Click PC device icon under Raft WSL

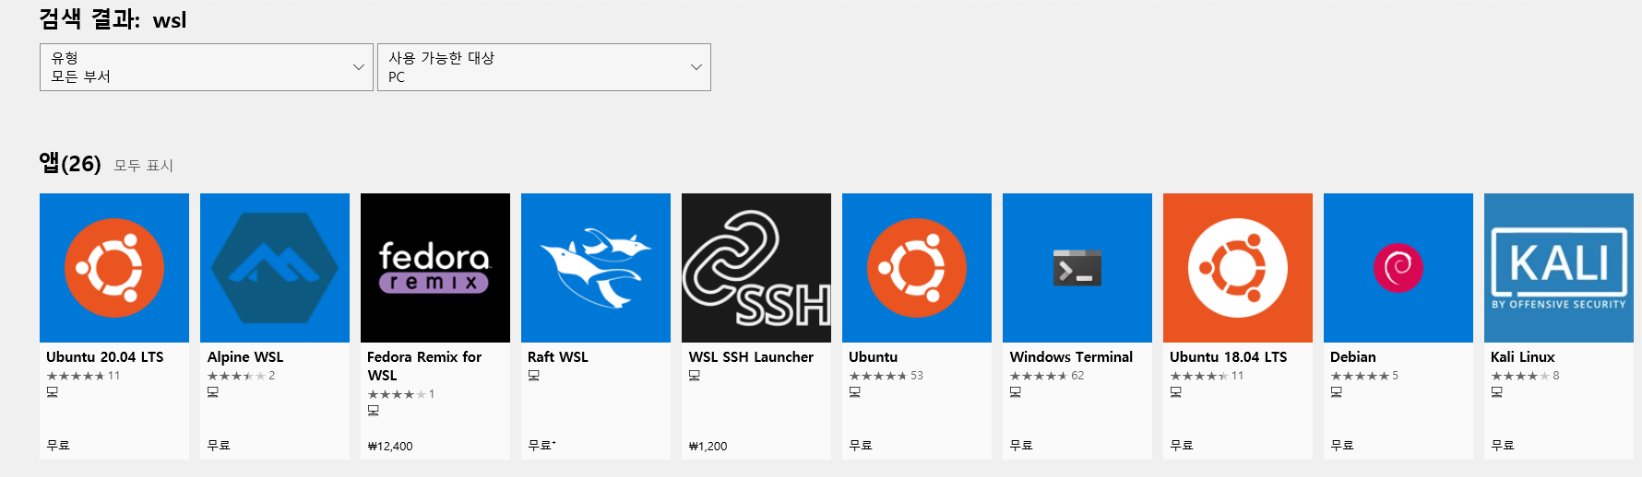(534, 376)
